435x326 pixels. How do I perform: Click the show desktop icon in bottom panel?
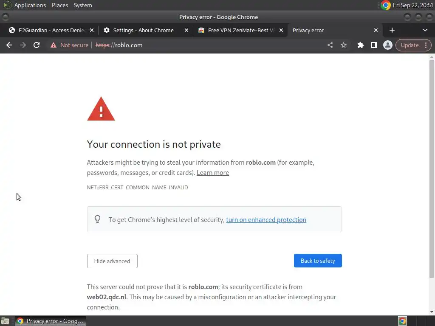pos(5,321)
